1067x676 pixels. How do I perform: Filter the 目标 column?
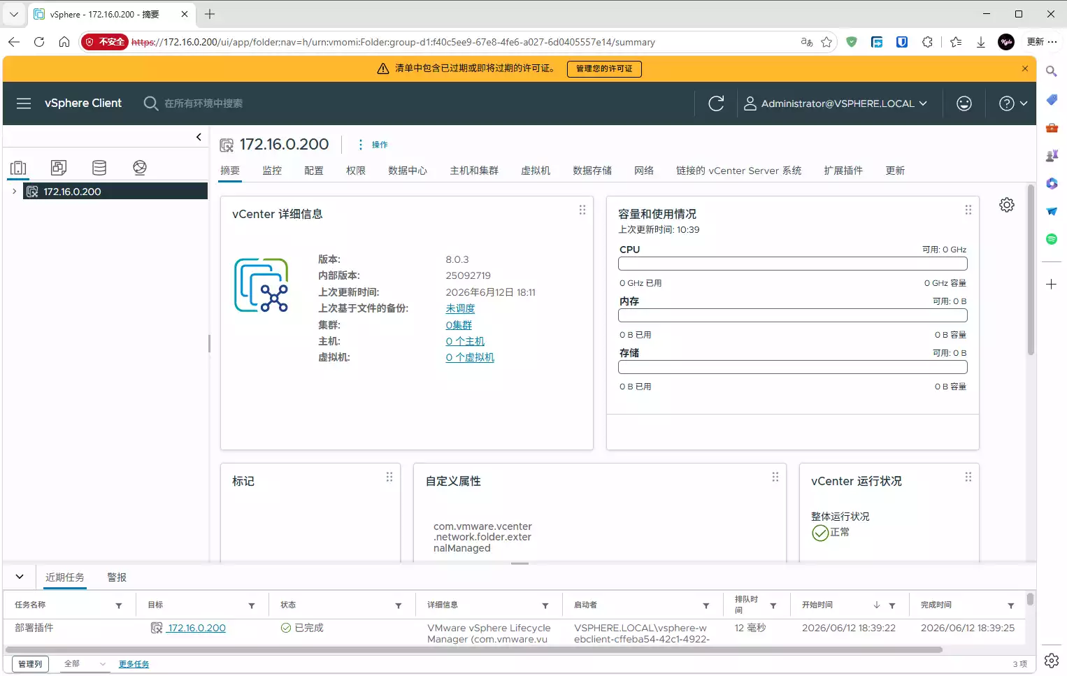tap(252, 605)
